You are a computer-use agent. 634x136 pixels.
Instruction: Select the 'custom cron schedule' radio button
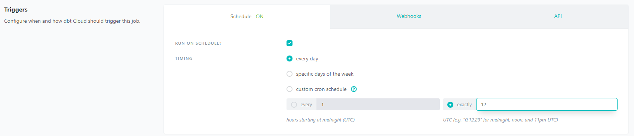[x=290, y=89]
